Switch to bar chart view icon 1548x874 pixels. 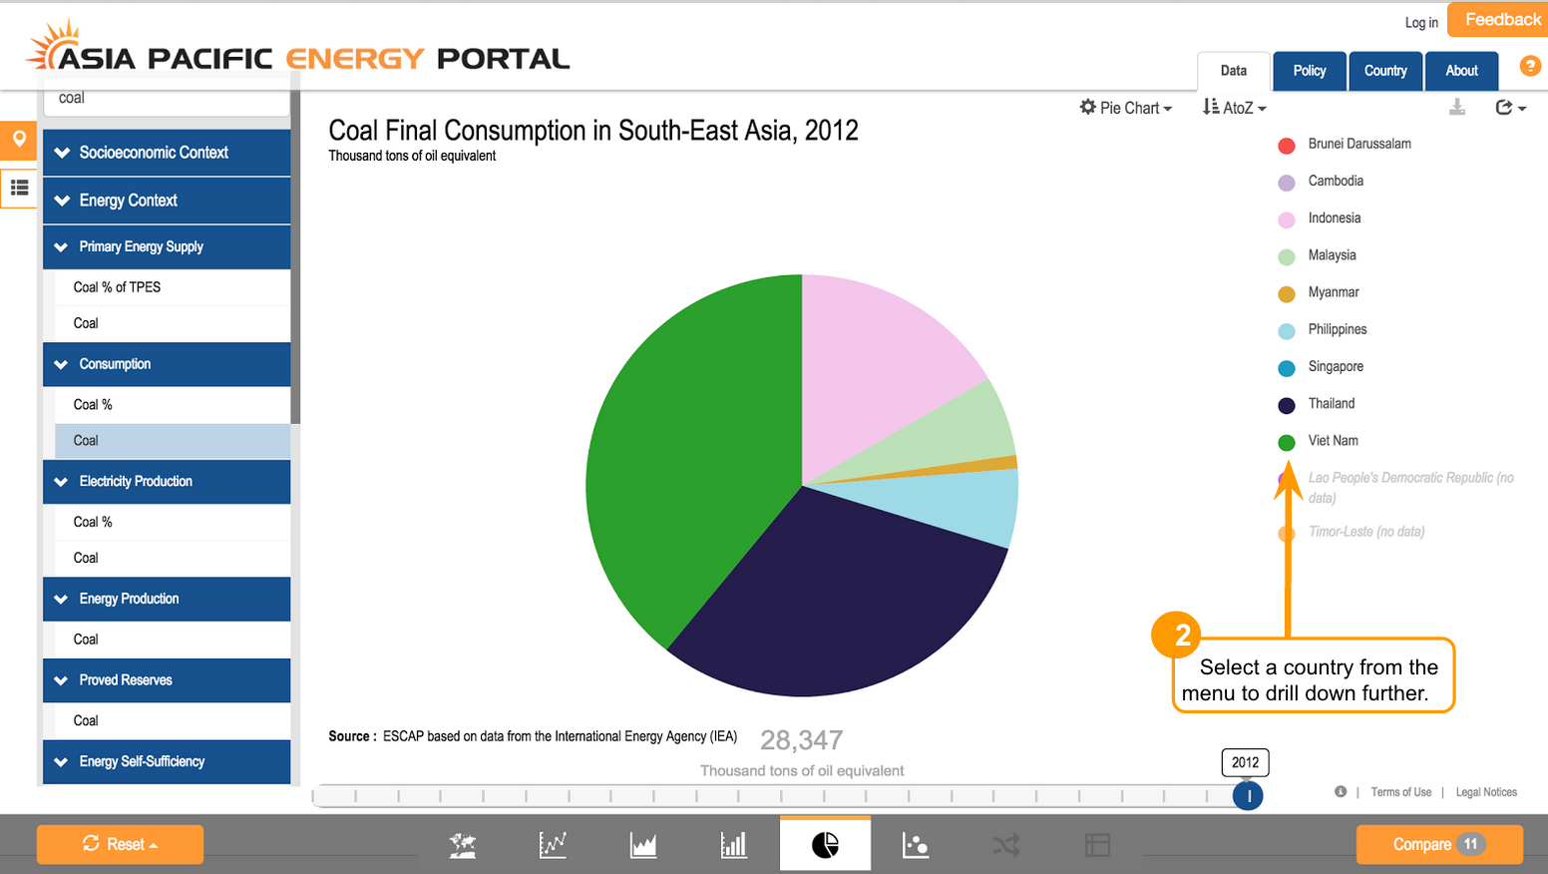pos(734,845)
